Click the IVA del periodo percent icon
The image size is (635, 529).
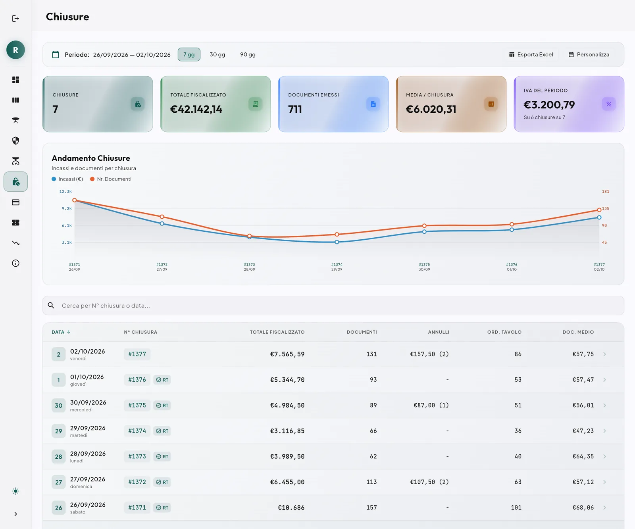pyautogui.click(x=609, y=104)
